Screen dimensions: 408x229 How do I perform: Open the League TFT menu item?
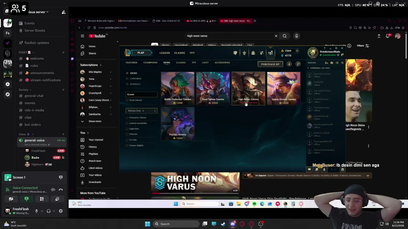(x=192, y=53)
